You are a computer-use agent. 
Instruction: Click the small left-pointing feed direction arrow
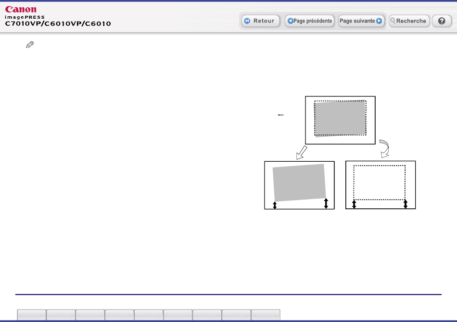pos(281,115)
